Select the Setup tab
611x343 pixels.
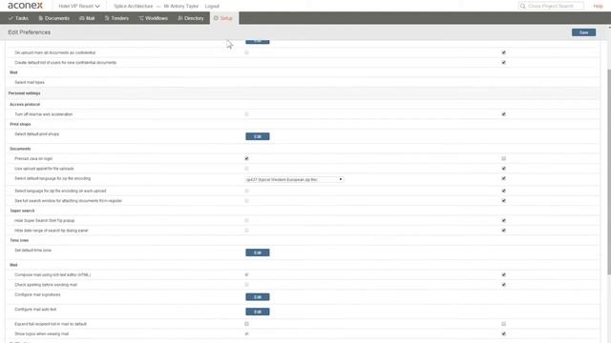pyautogui.click(x=223, y=18)
